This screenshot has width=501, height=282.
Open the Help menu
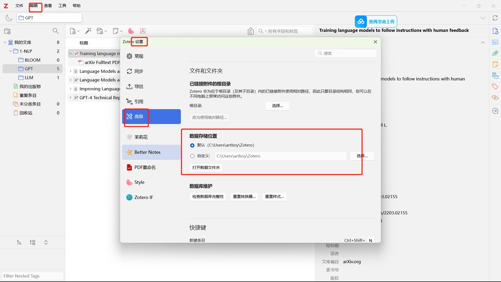click(x=77, y=5)
